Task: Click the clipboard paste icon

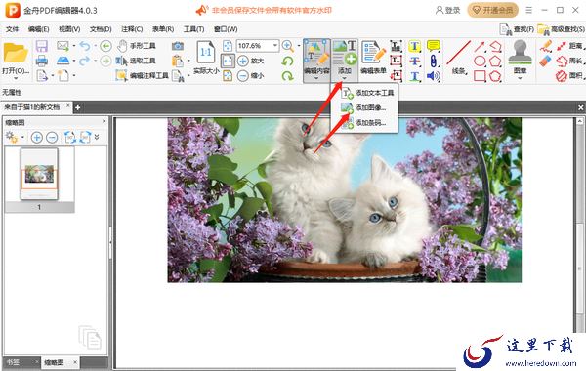Action: pos(178,61)
